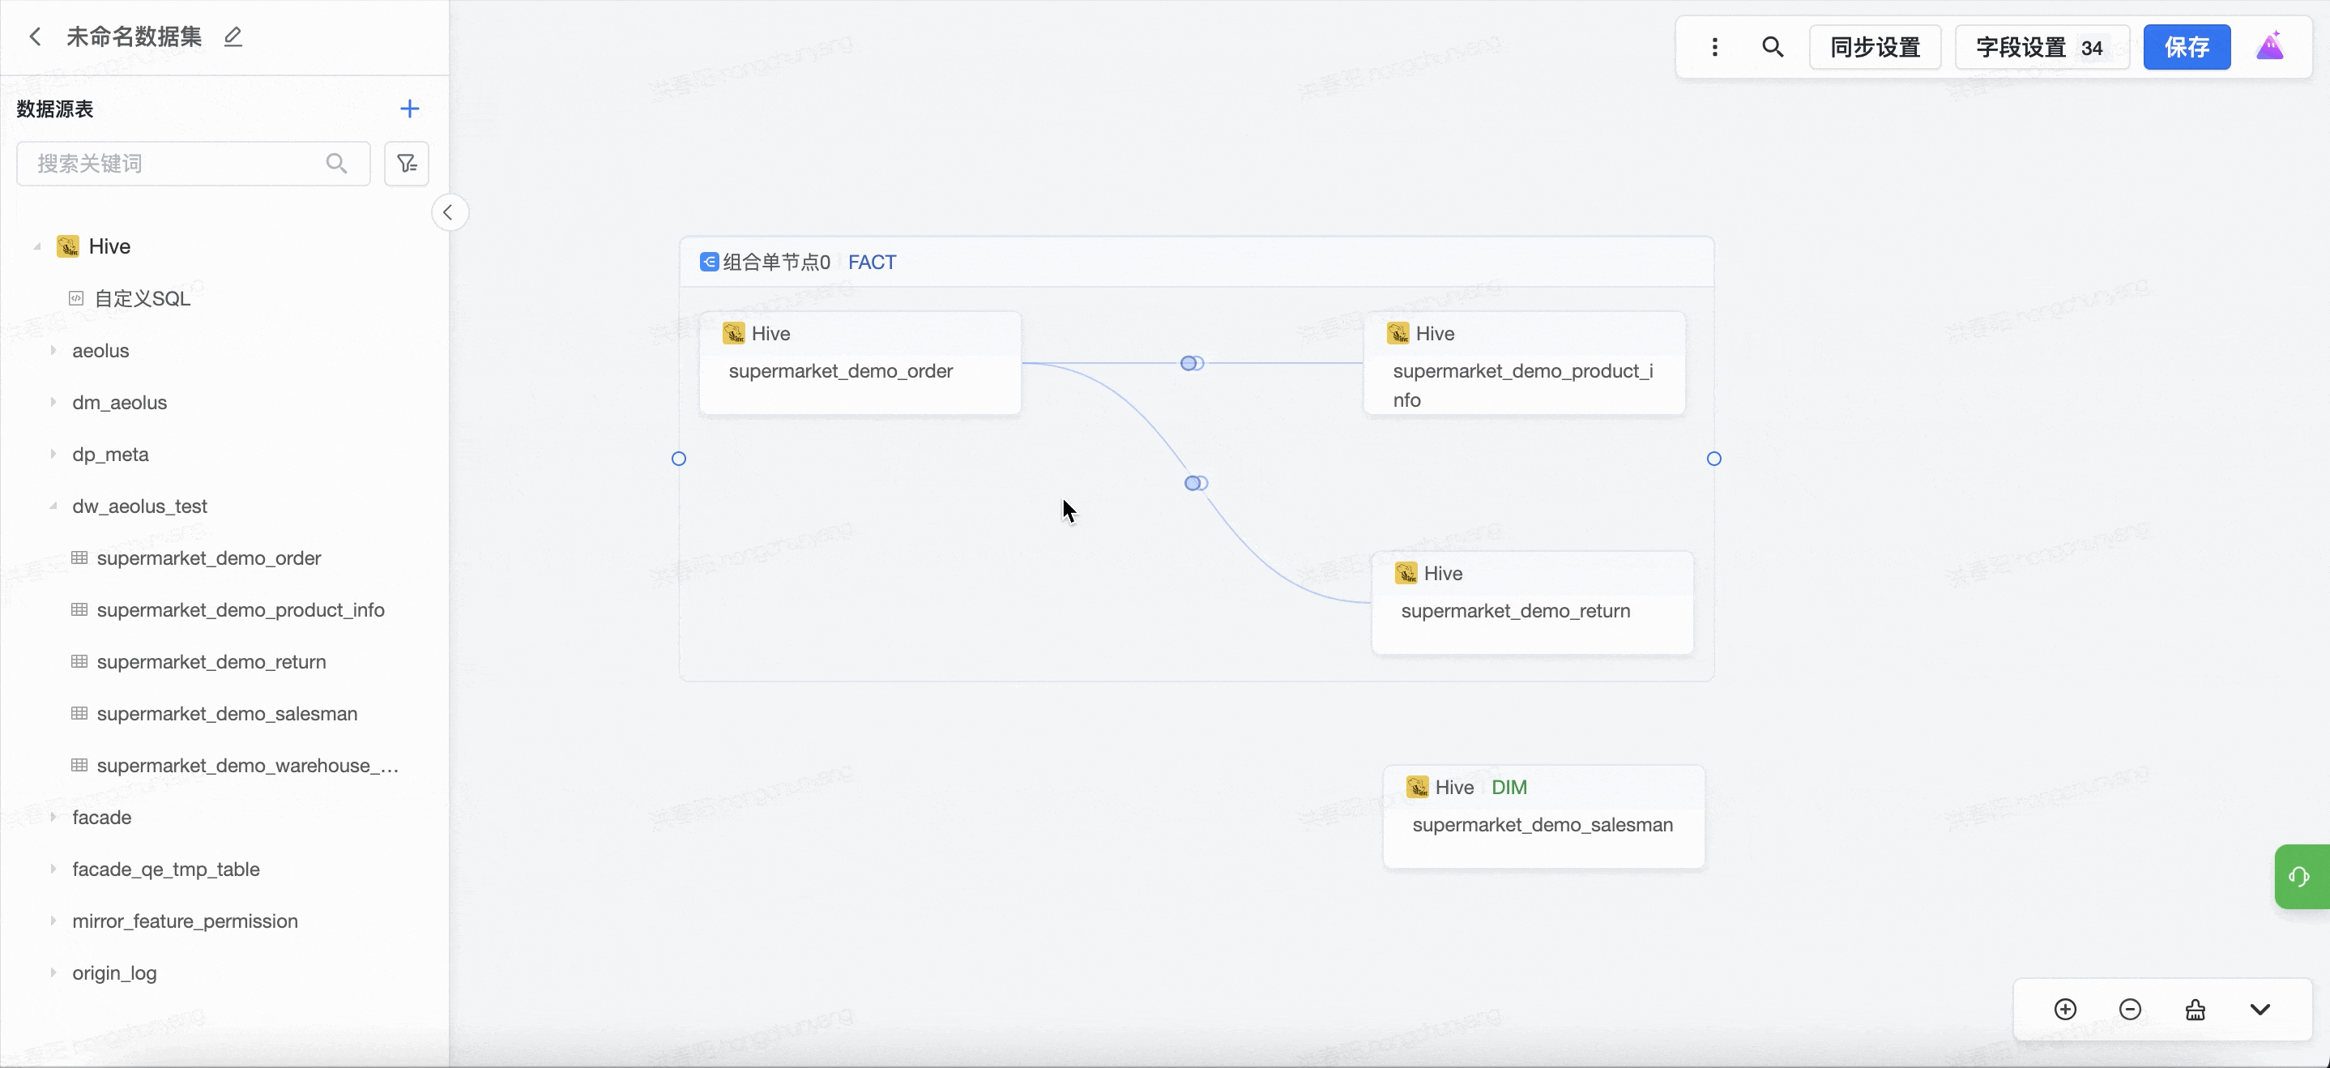Collapse the left data source panel

pyautogui.click(x=449, y=212)
